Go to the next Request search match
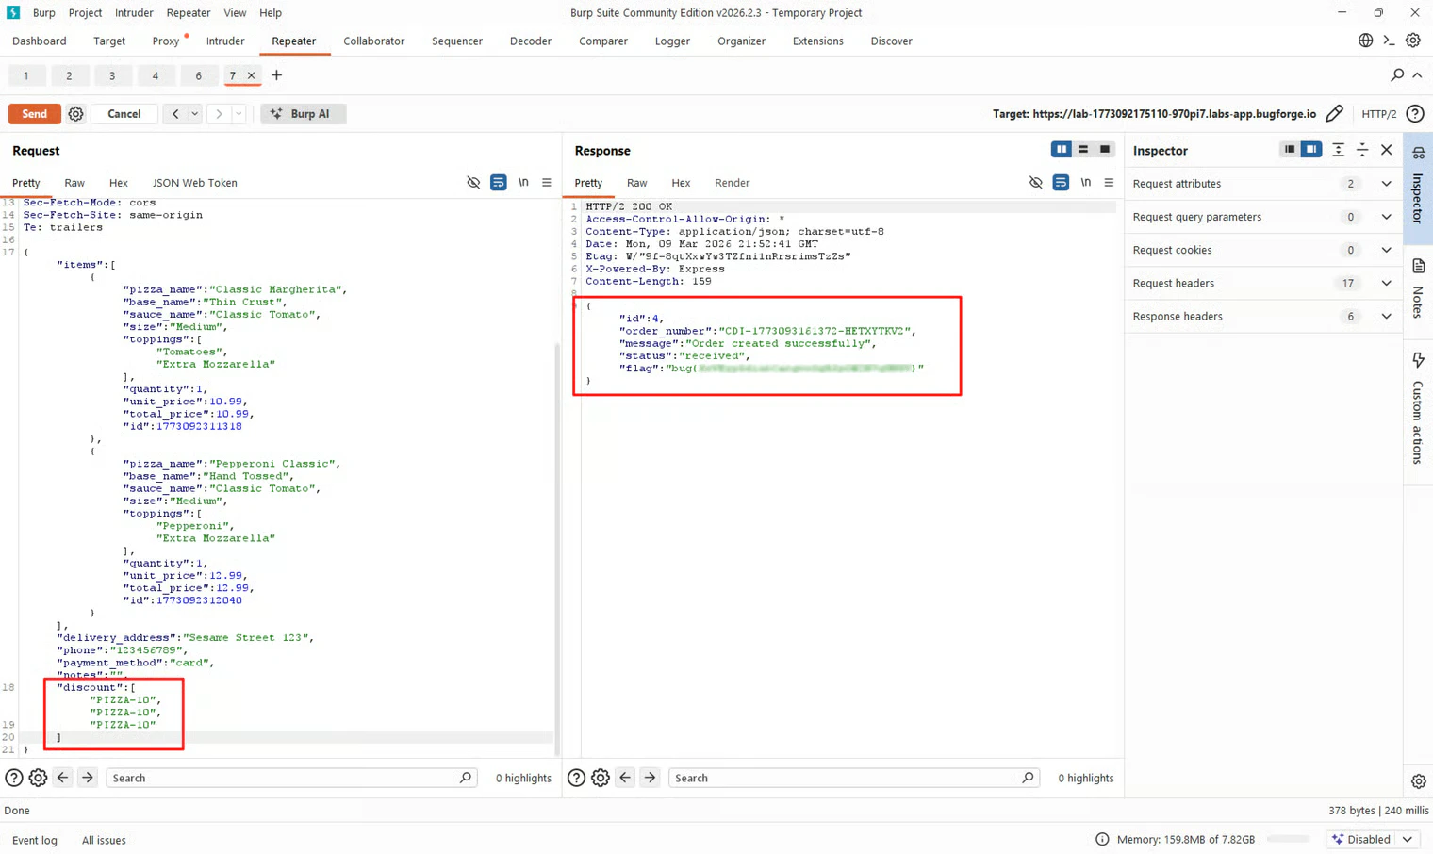The width and height of the screenshot is (1433, 854). coord(87,778)
